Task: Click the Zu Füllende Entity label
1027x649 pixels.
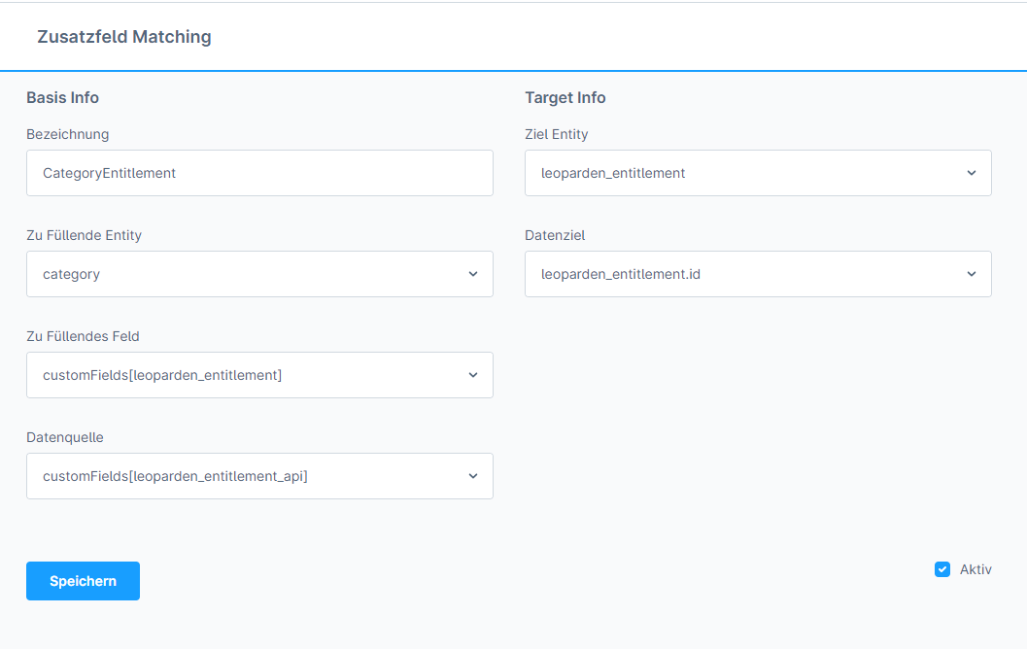Action: point(85,235)
